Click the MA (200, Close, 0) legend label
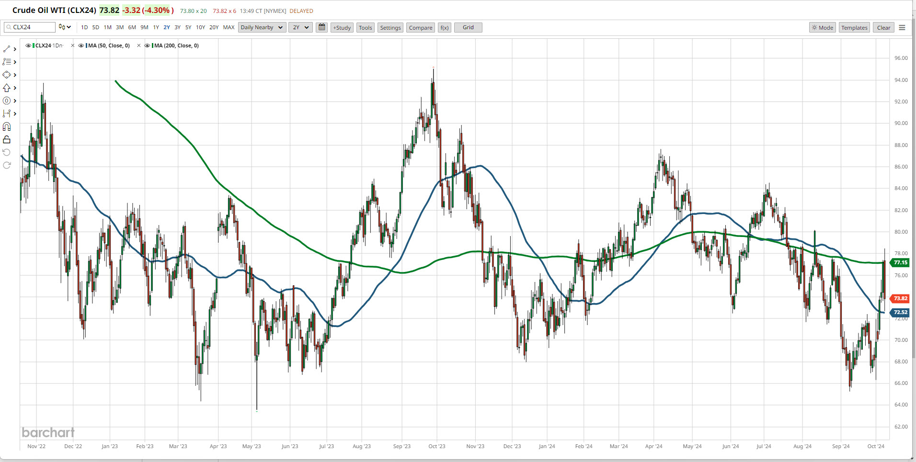 tap(177, 45)
